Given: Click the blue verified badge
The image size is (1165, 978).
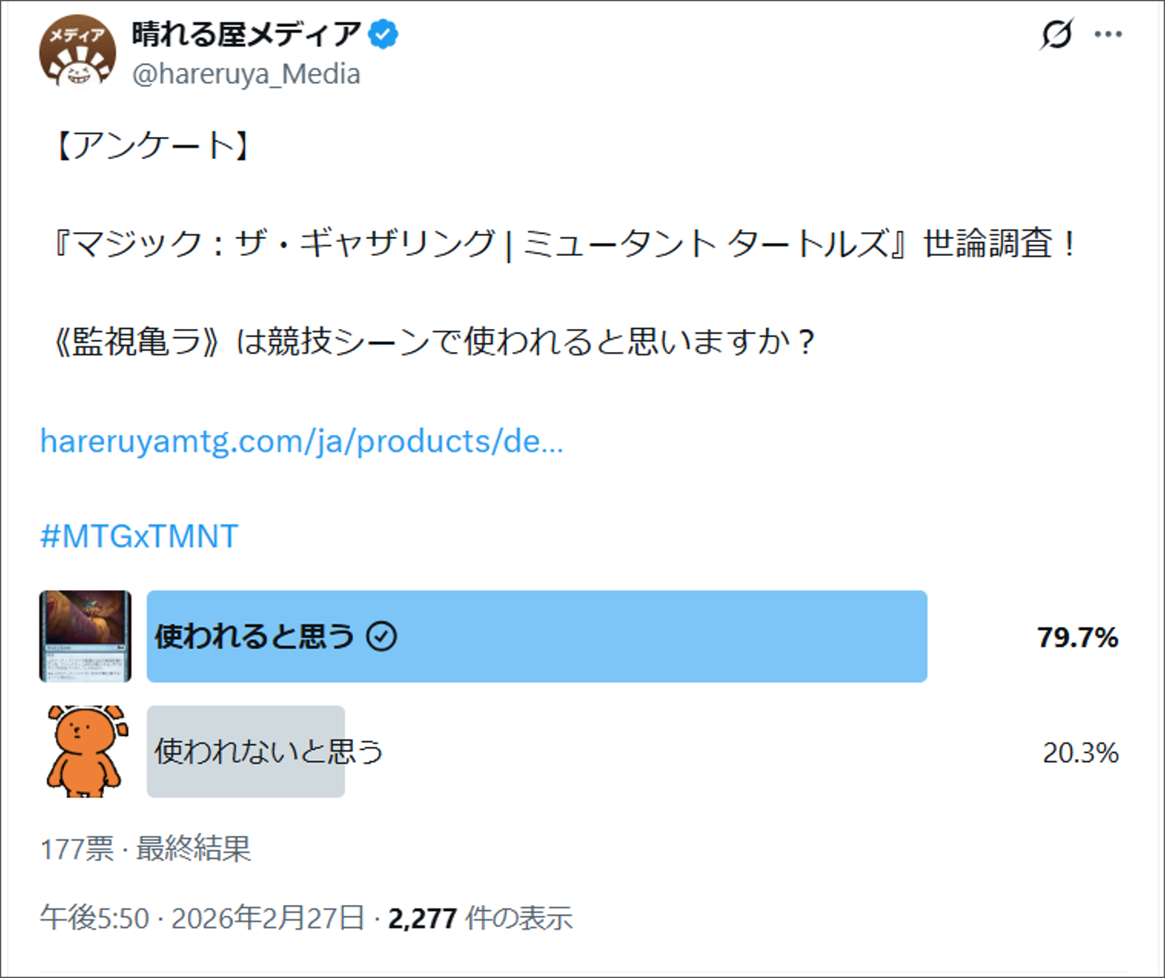Looking at the screenshot, I should (383, 34).
